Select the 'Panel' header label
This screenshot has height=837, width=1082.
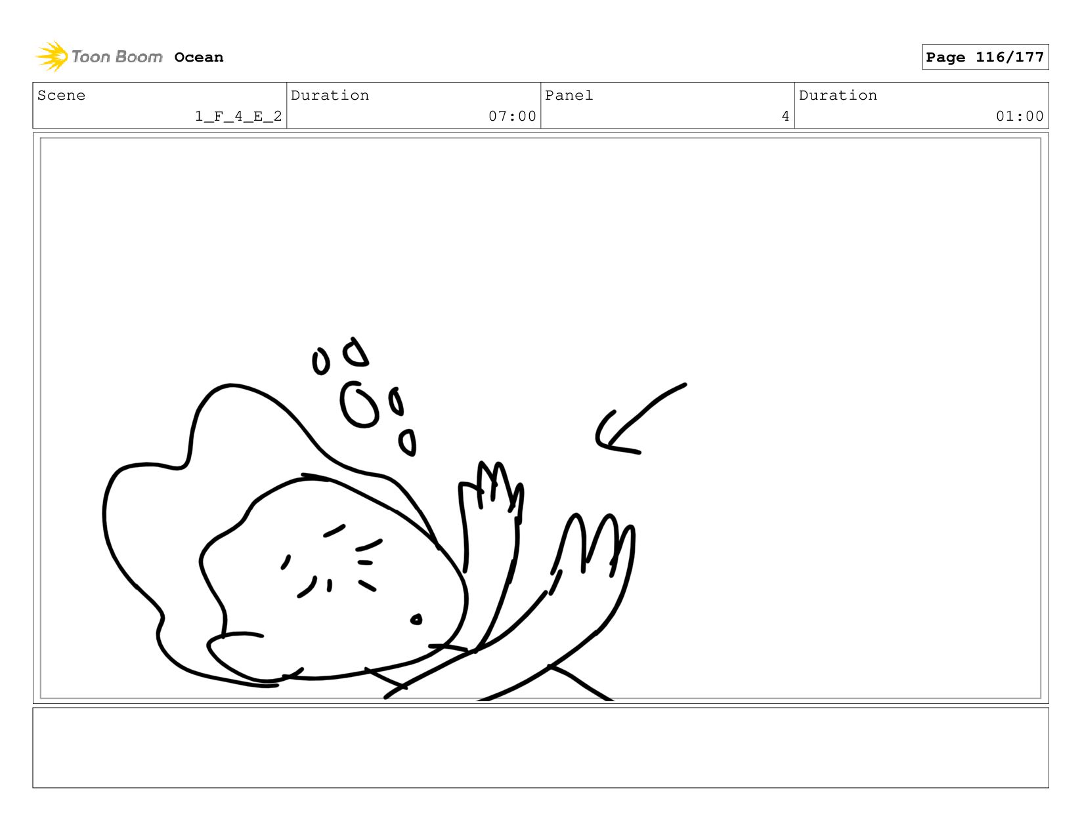(569, 96)
